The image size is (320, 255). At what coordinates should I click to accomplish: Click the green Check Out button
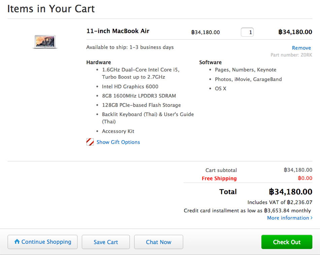[x=287, y=242]
